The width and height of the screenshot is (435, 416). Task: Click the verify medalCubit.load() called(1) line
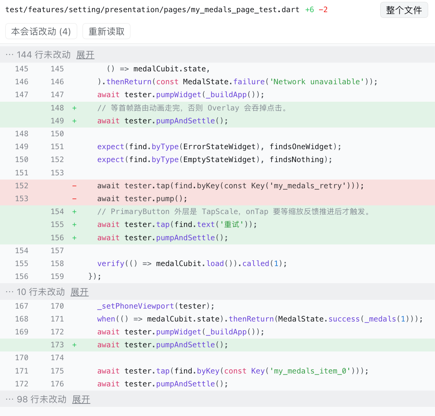[217, 263]
